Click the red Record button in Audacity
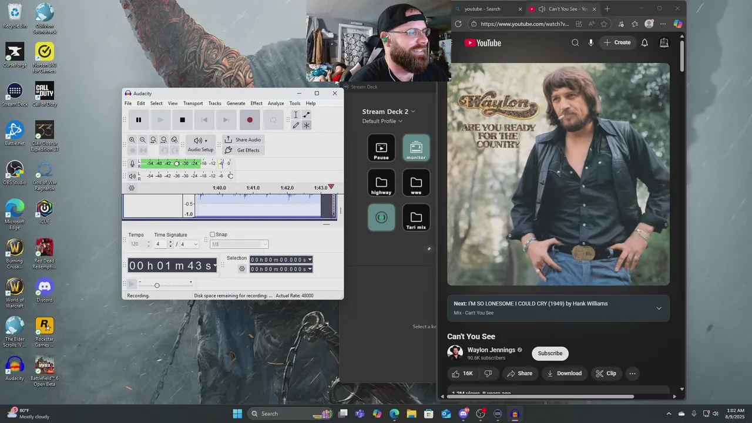752x423 pixels. [x=250, y=120]
